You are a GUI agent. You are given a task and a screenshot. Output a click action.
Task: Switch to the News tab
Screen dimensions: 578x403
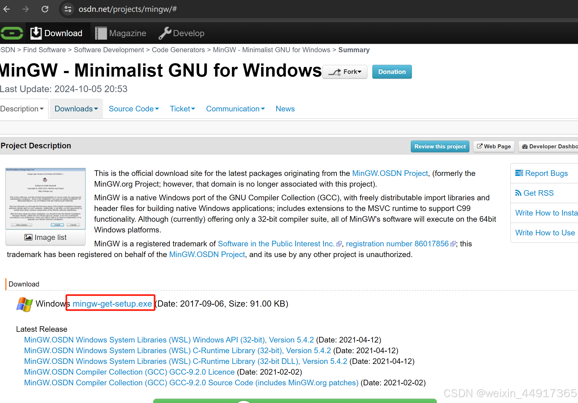(x=285, y=109)
